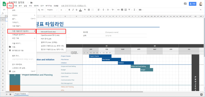205x97 pixels.
Task: Download as PDF 문서(.pdf)
Action: click(x=51, y=39)
